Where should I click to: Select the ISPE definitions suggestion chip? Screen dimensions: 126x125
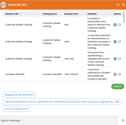[62, 102]
